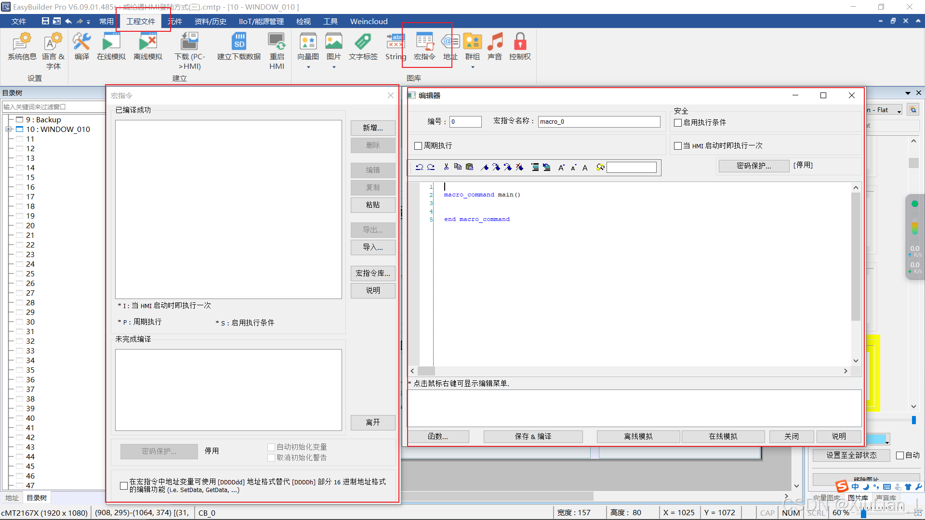The image size is (925, 520).
Task: Click the offline simulation (离线模拟) icon
Action: click(x=147, y=42)
